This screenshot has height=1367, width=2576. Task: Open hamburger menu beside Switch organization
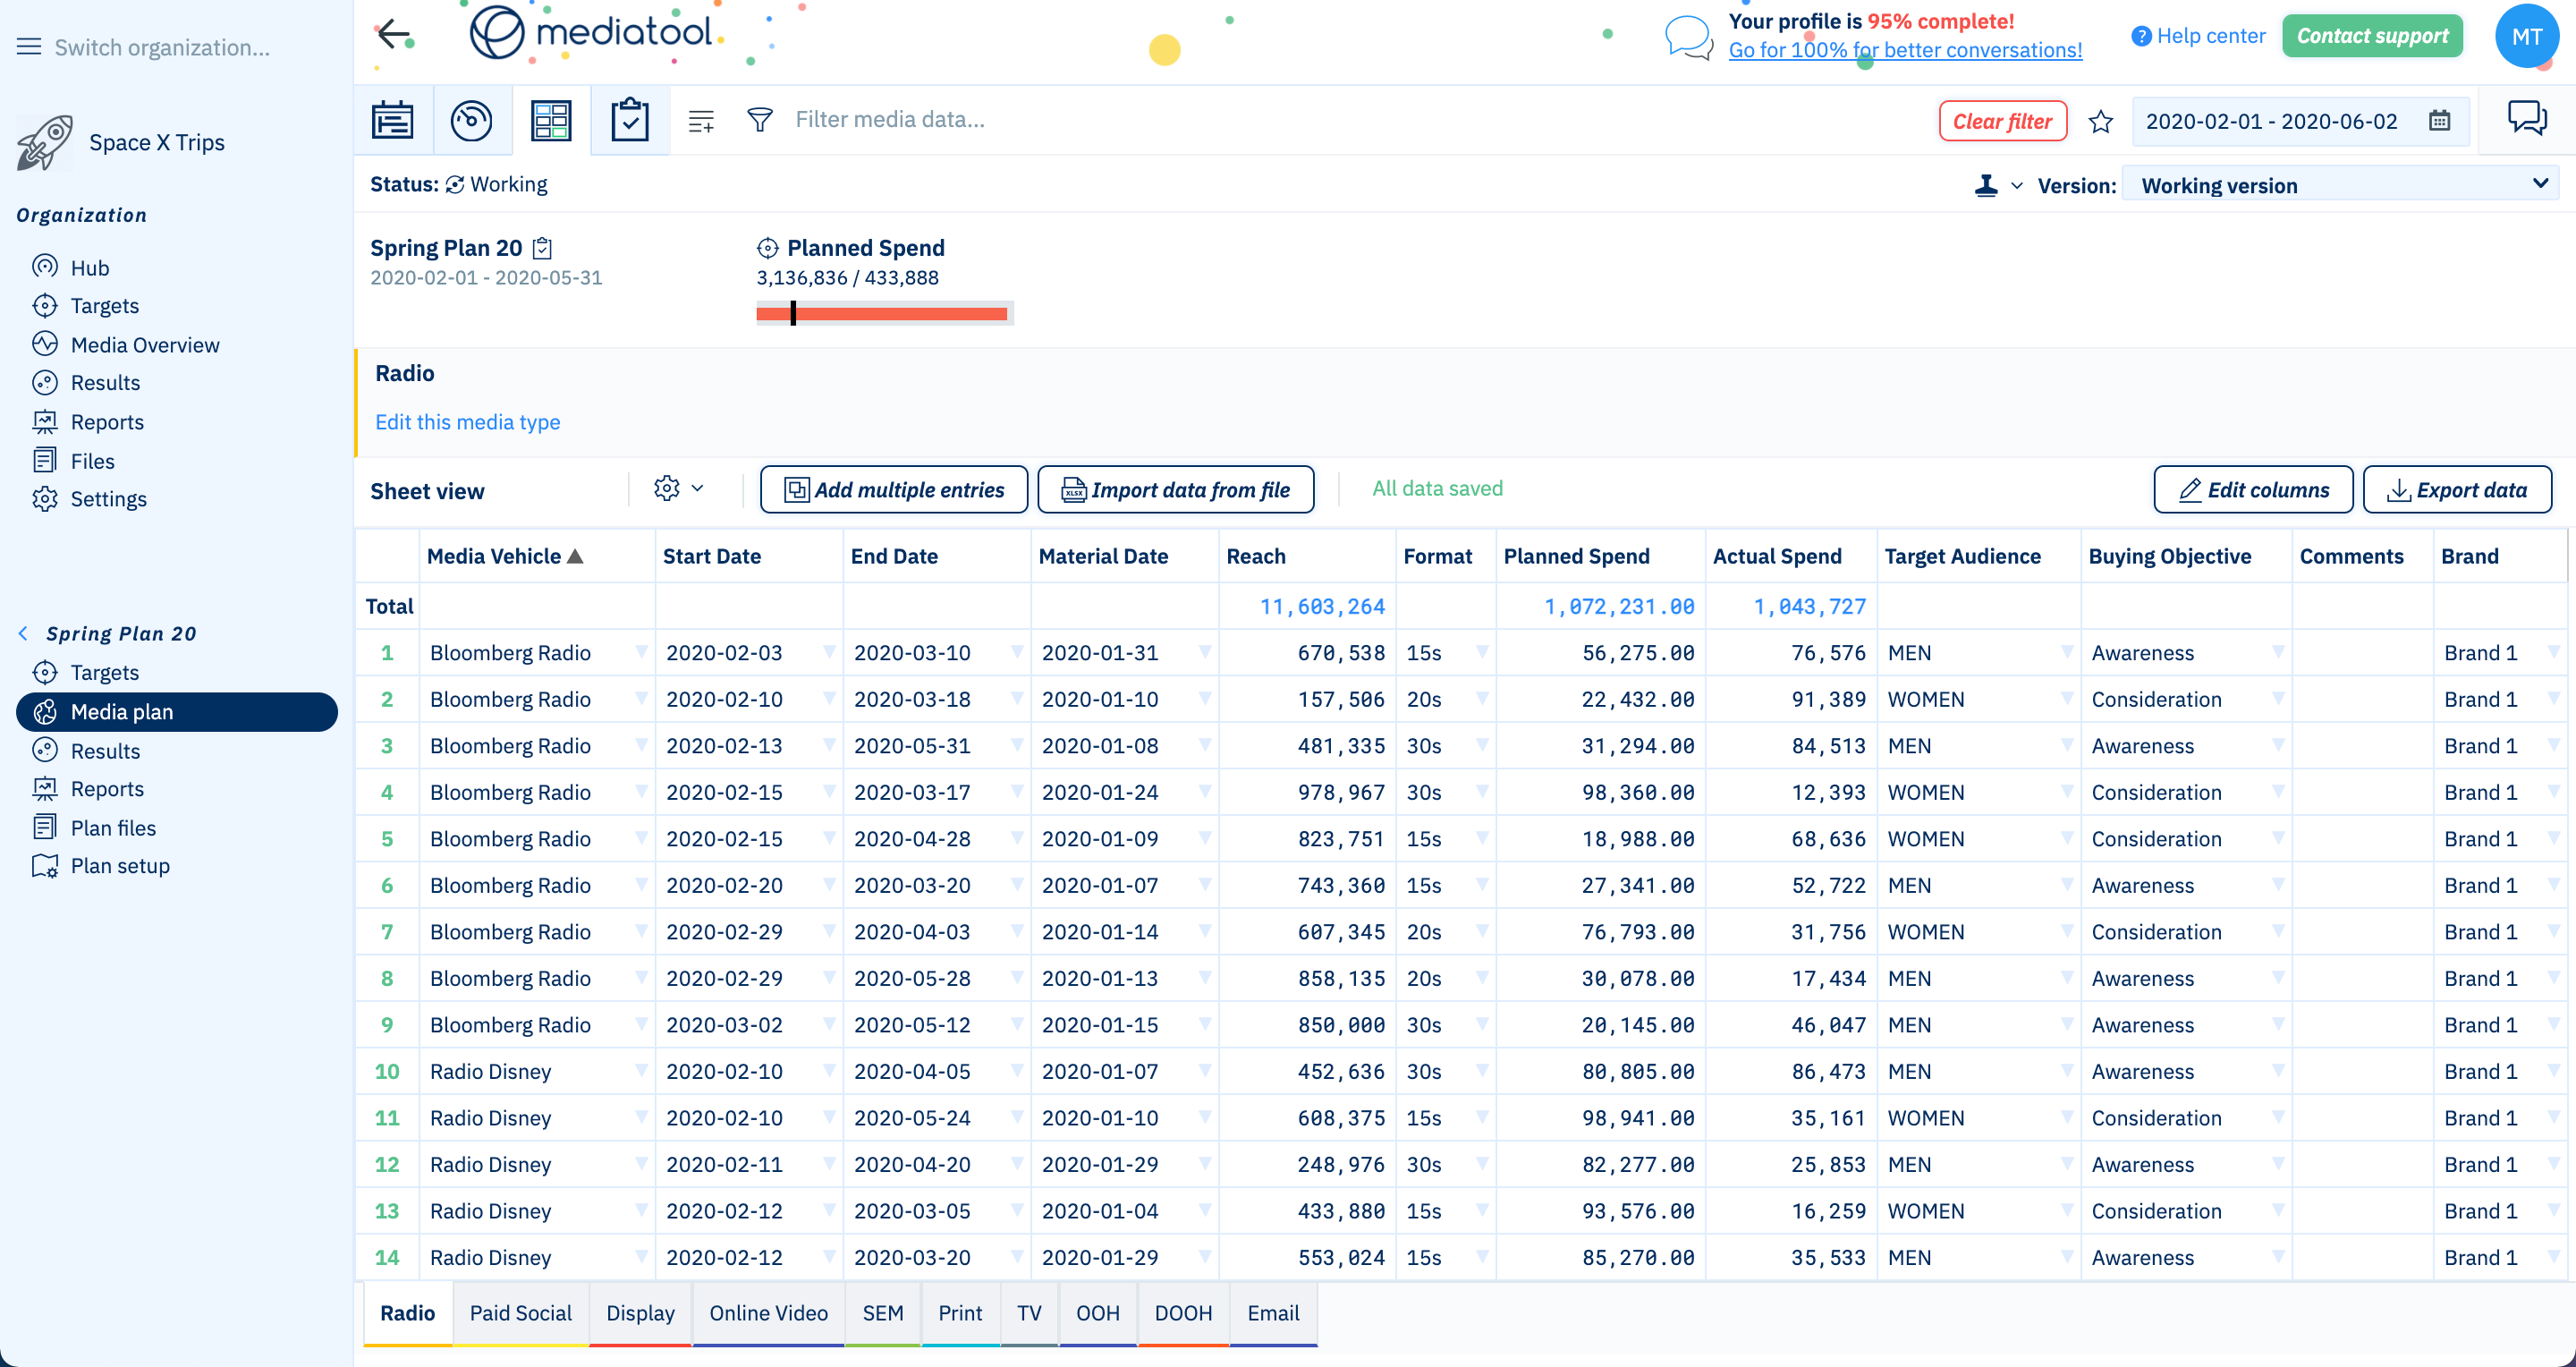click(x=29, y=47)
